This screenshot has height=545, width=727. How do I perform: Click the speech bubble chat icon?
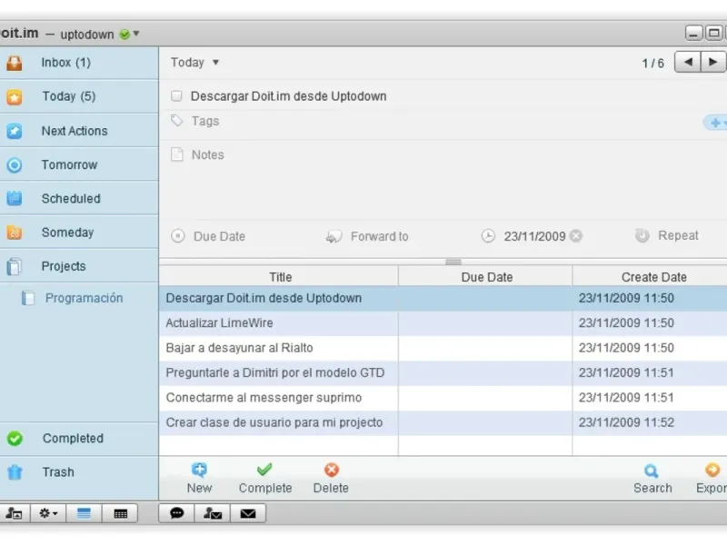click(x=176, y=513)
